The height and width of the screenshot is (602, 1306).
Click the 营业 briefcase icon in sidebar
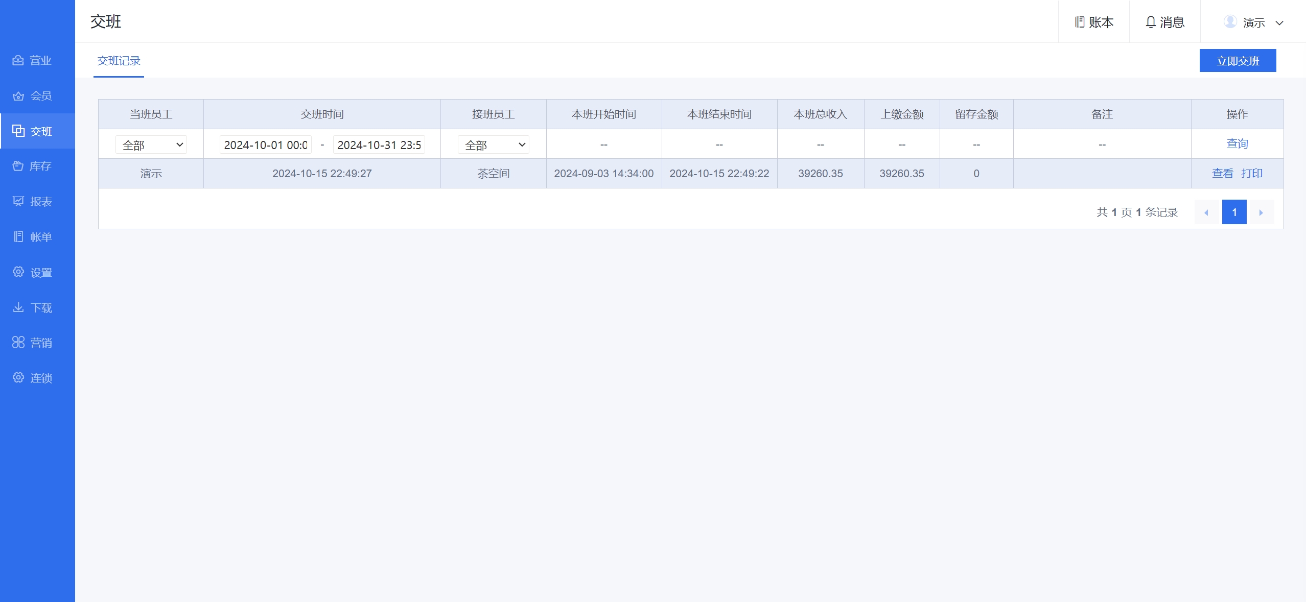18,60
